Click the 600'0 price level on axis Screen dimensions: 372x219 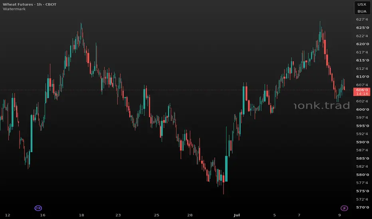tap(362, 109)
